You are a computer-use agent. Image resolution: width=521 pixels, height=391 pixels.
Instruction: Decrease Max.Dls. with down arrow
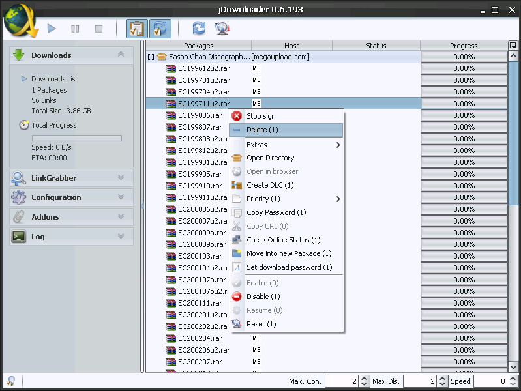pos(442,384)
